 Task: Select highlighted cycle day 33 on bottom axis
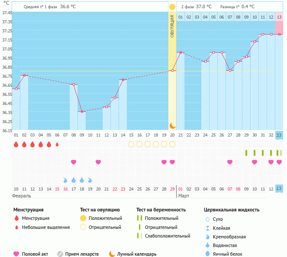[x=279, y=135]
